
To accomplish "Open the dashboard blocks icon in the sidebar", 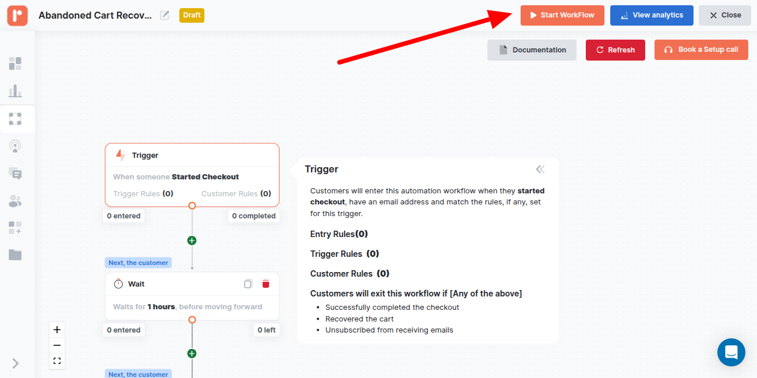I will coord(15,63).
